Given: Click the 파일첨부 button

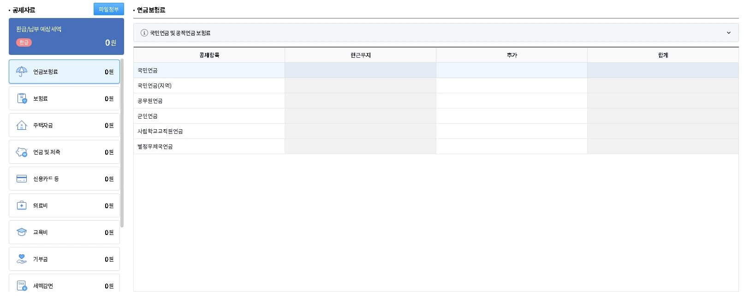Looking at the screenshot, I should pos(109,9).
